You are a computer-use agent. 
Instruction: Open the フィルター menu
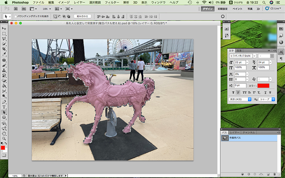pos(112,2)
